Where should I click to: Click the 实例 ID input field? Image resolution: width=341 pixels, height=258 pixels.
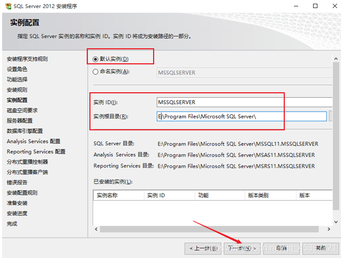(245, 102)
